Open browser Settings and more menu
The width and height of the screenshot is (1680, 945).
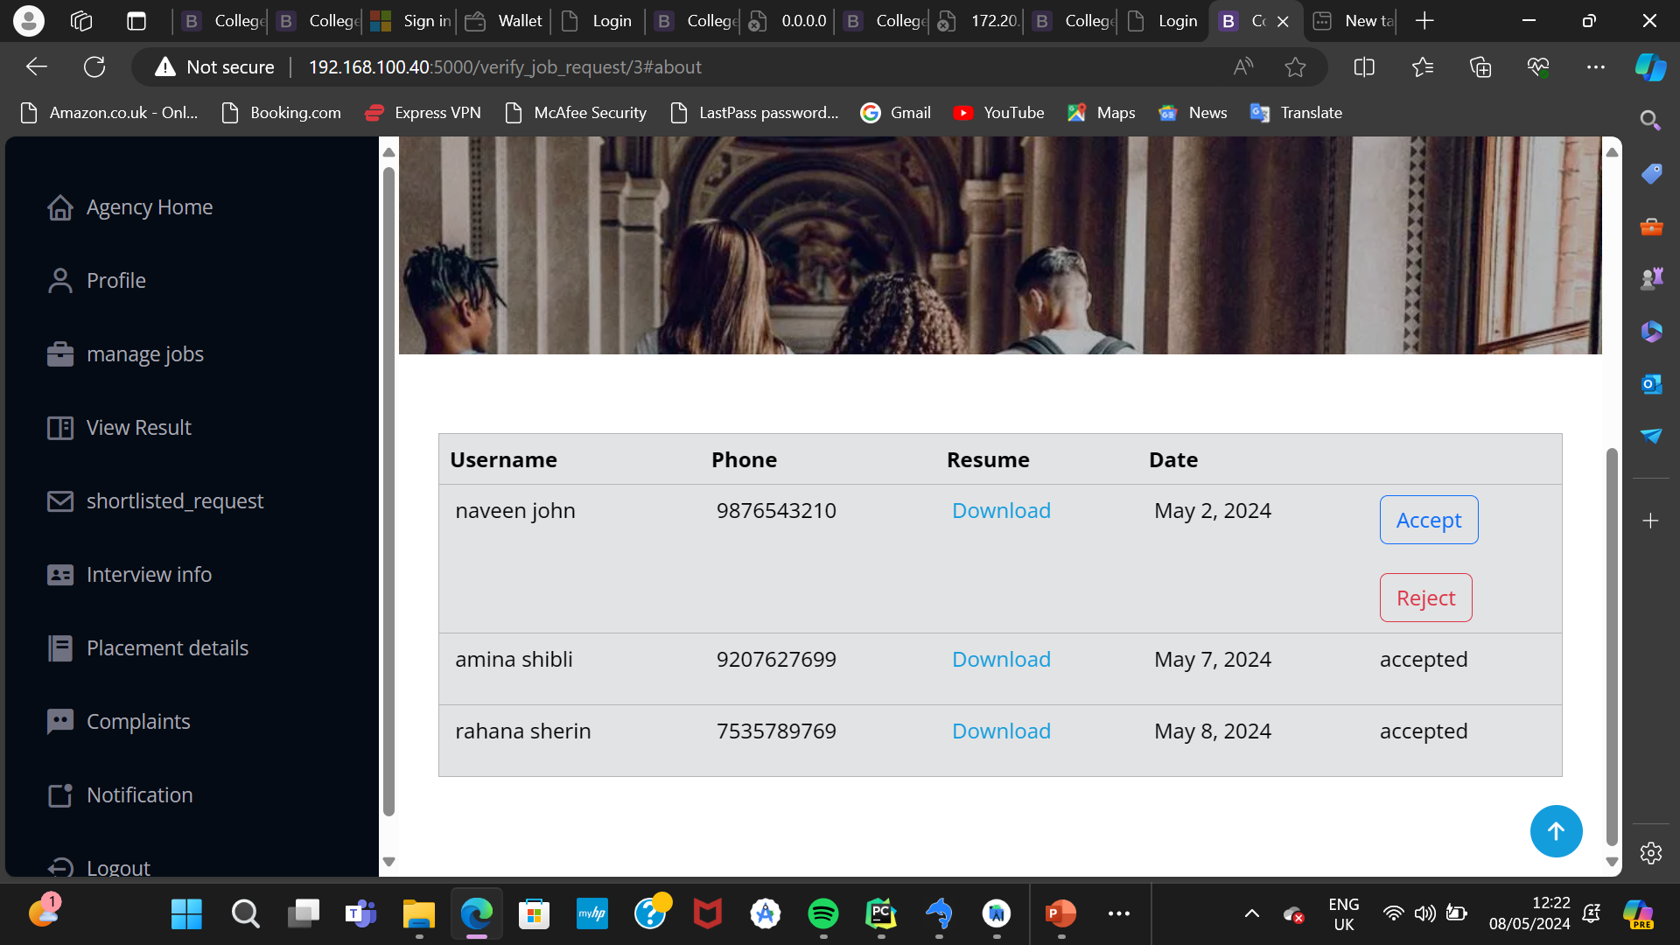pos(1595,67)
